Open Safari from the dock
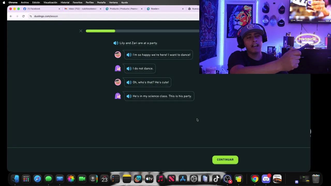The width and height of the screenshot is (331, 186). tap(37, 179)
